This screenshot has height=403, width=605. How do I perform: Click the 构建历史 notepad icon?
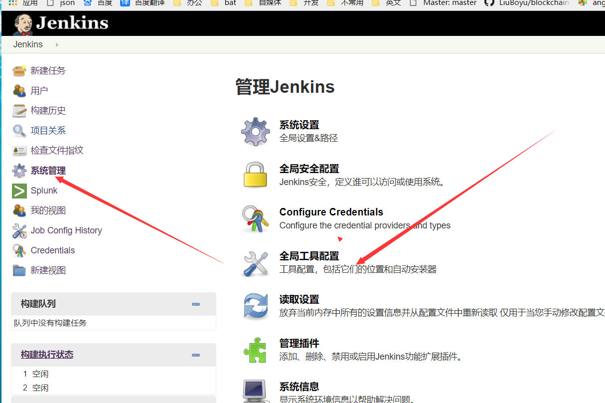pos(19,111)
